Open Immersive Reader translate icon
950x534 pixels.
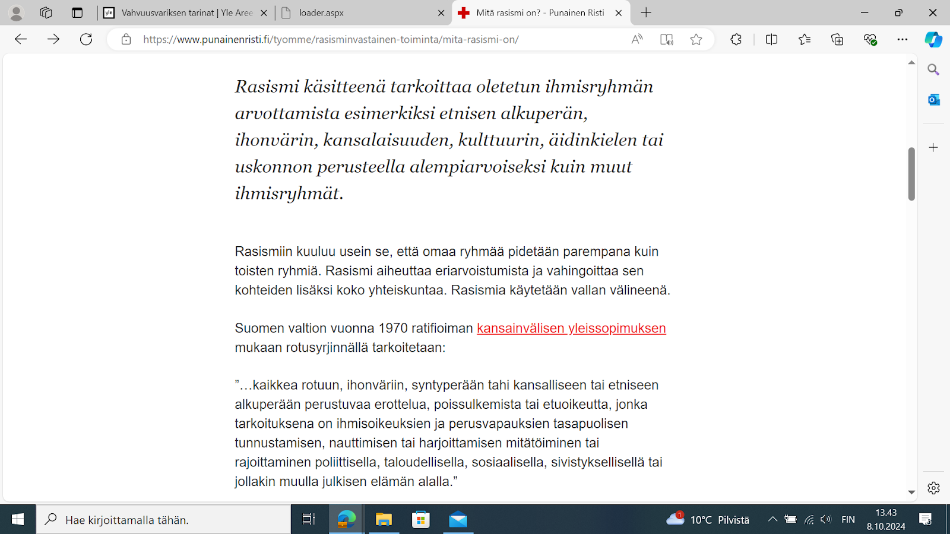point(667,39)
